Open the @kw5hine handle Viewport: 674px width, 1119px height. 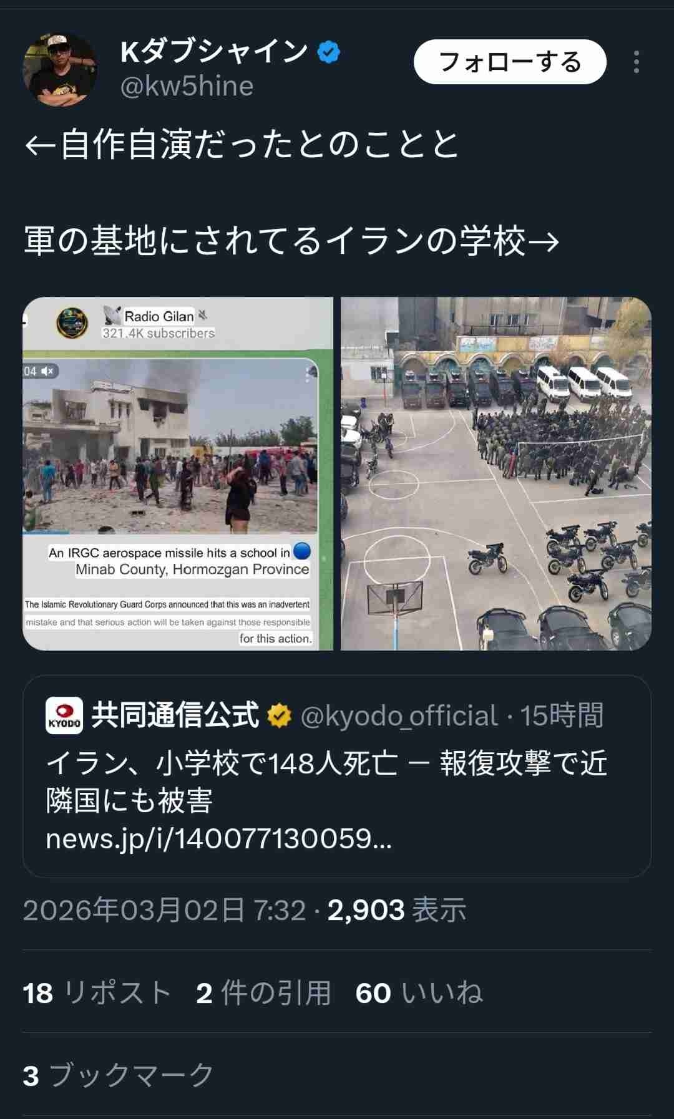(x=187, y=86)
